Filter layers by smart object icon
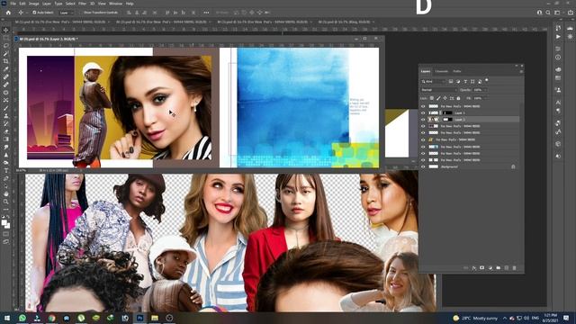 [480, 81]
